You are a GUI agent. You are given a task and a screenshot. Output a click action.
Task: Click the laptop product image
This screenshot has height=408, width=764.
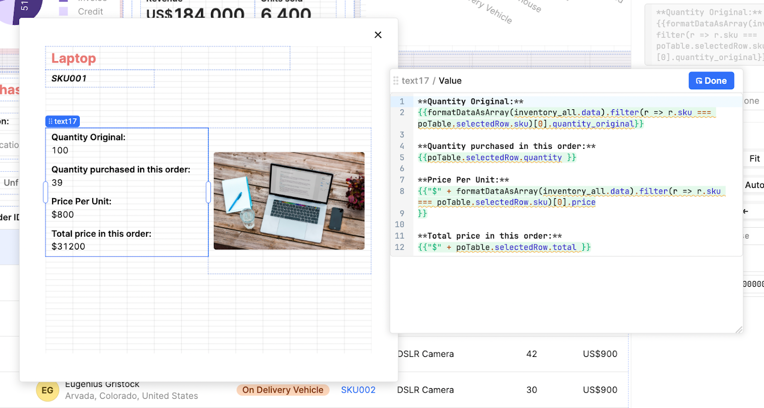coord(289,201)
